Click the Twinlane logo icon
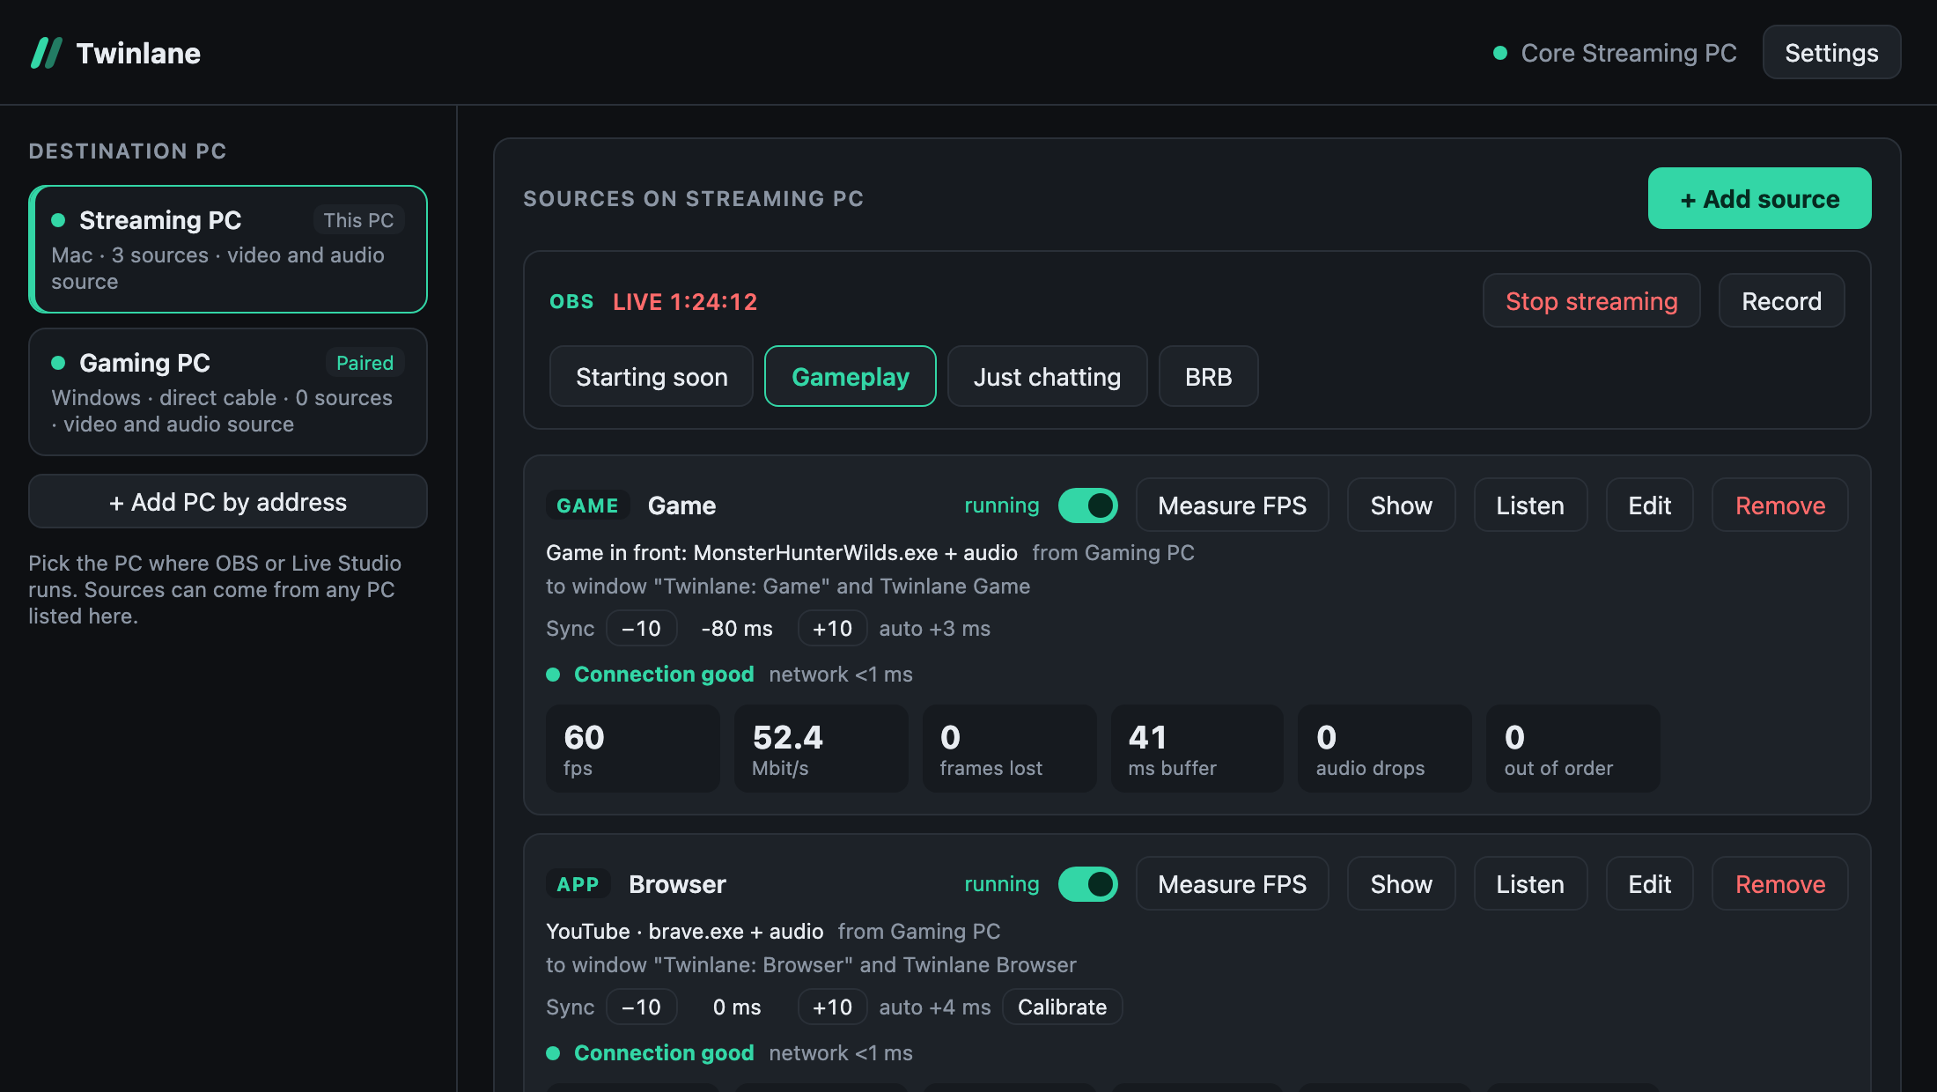This screenshot has height=1092, width=1937. point(46,53)
